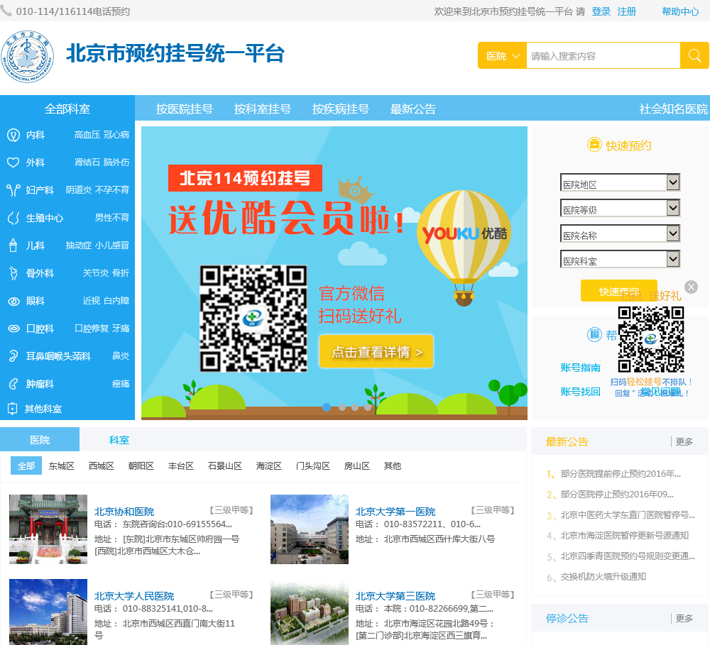Click the 登录 link

click(x=601, y=11)
